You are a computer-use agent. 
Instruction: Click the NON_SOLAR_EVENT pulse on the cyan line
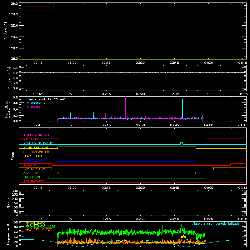coord(182,143)
